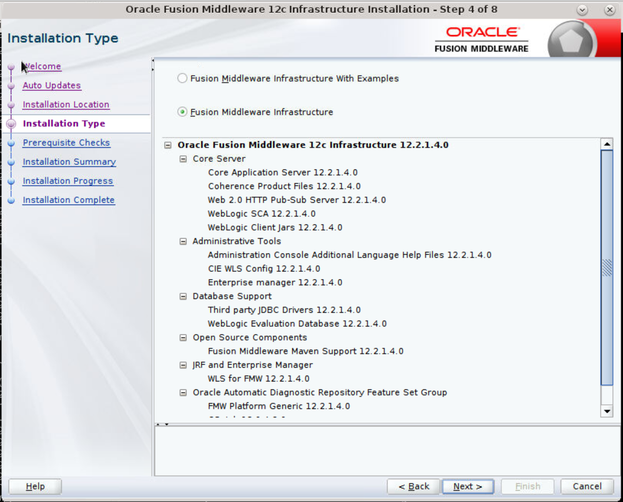Click the Installation Complete step bullet icon

11,201
